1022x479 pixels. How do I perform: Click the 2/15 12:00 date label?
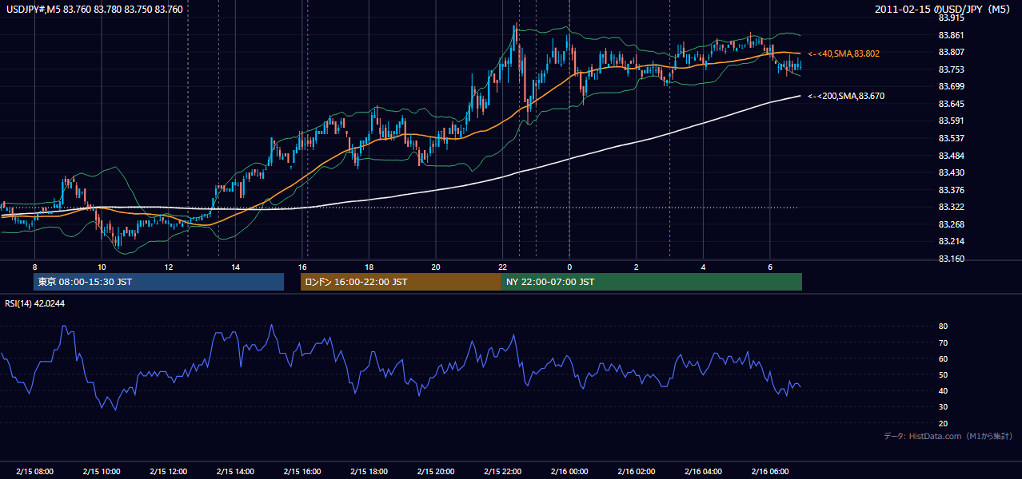[x=169, y=471]
